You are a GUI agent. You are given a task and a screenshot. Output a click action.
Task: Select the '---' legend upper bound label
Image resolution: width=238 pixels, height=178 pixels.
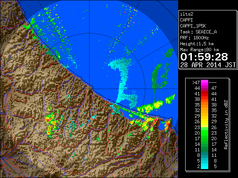point(213,83)
